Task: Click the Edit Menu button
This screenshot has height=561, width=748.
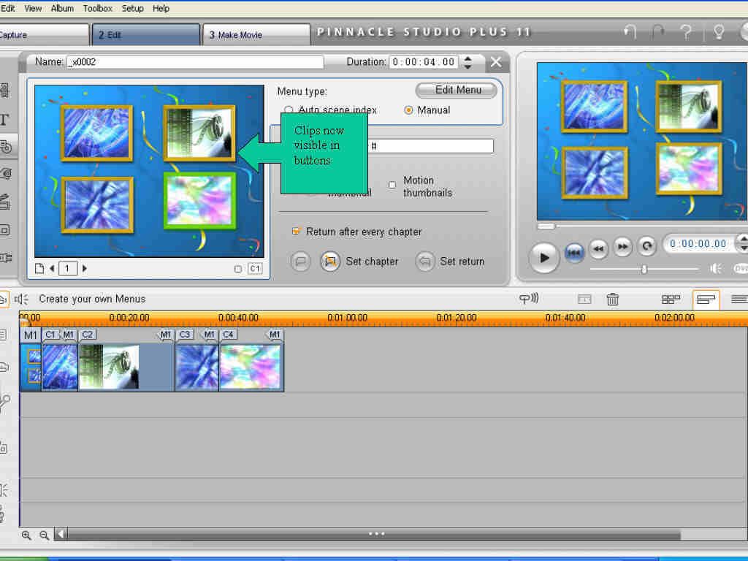Action: [x=456, y=90]
